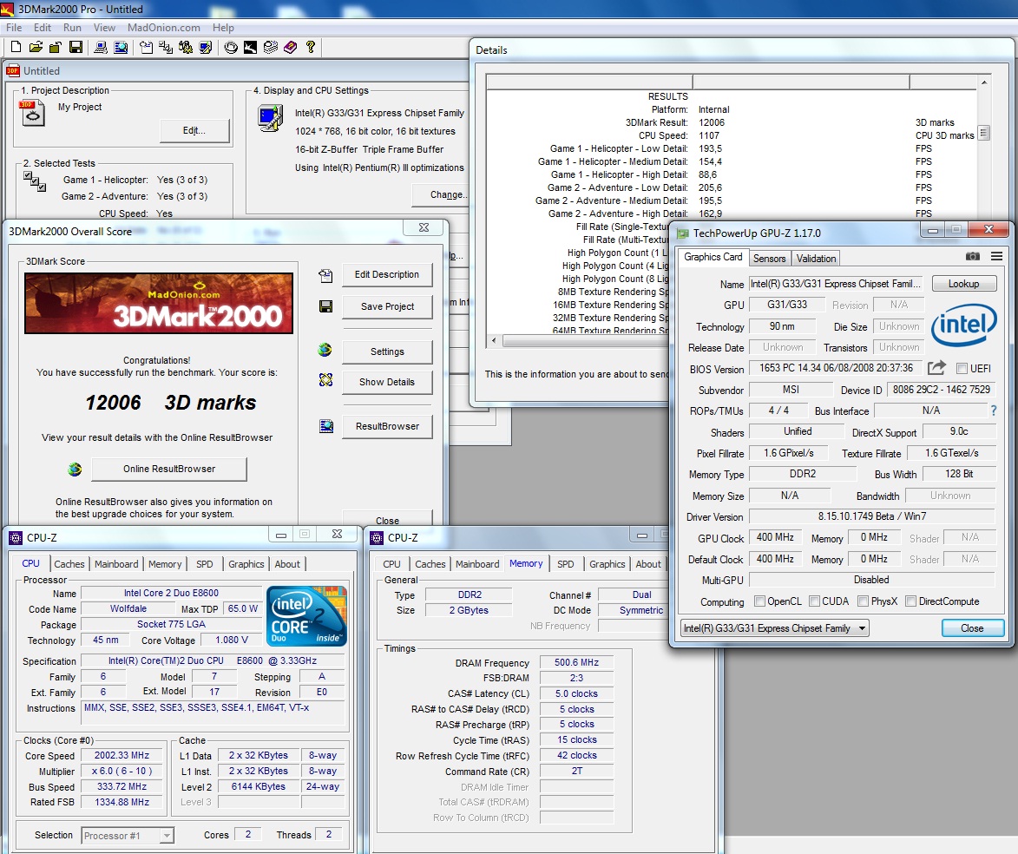This screenshot has height=854, width=1018.
Task: Click the Show Details button
Action: point(387,382)
